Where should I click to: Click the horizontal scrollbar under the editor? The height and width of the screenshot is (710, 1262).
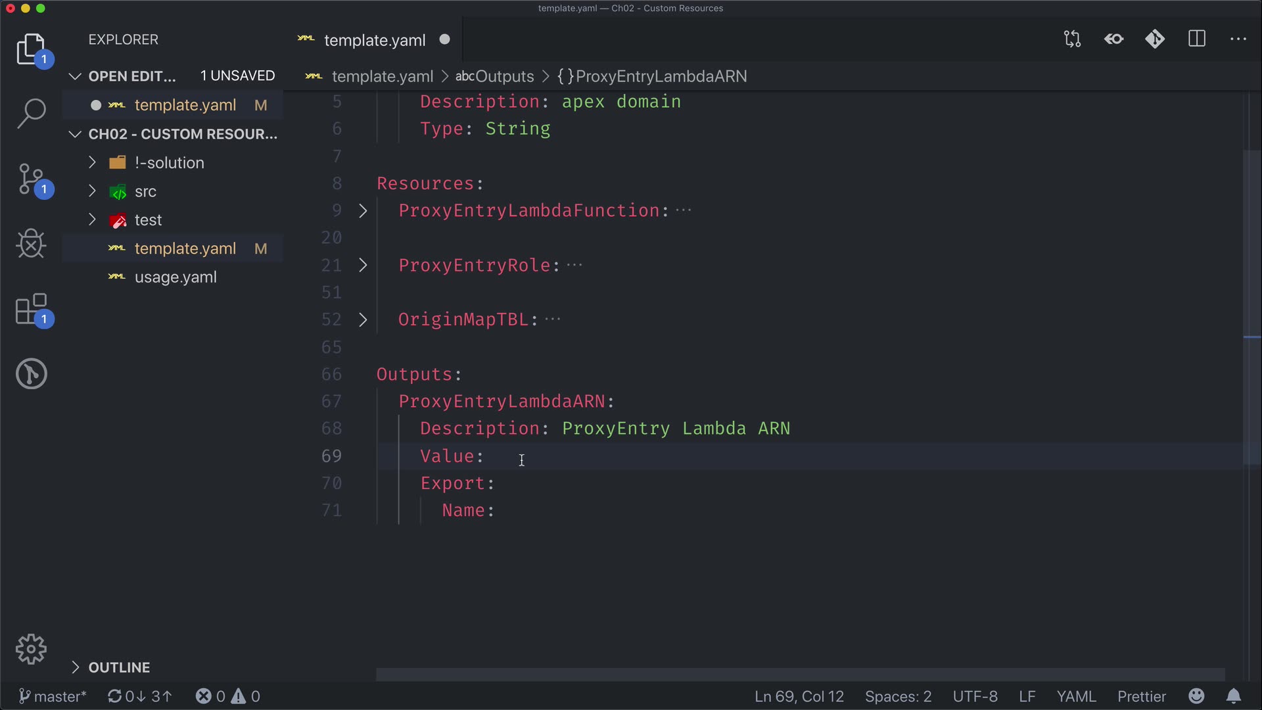tap(800, 674)
